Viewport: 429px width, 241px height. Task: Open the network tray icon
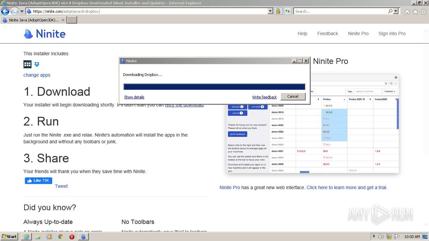(x=389, y=237)
